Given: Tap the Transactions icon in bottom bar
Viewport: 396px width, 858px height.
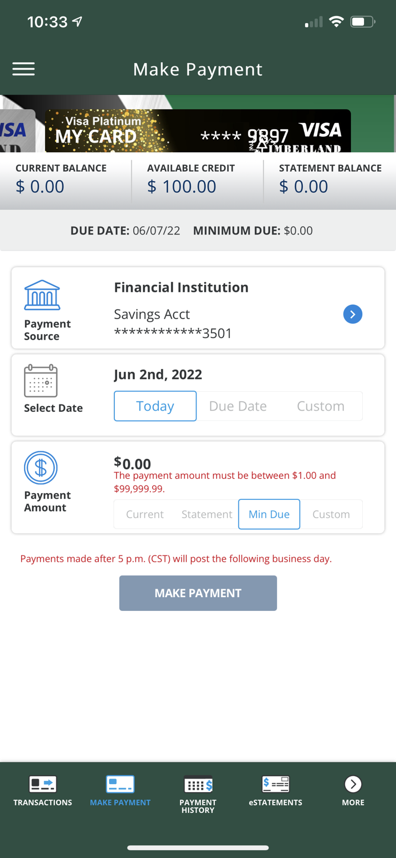Looking at the screenshot, I should point(43,784).
